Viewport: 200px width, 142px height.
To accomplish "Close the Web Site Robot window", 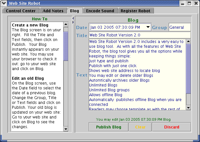I will 196,3.
